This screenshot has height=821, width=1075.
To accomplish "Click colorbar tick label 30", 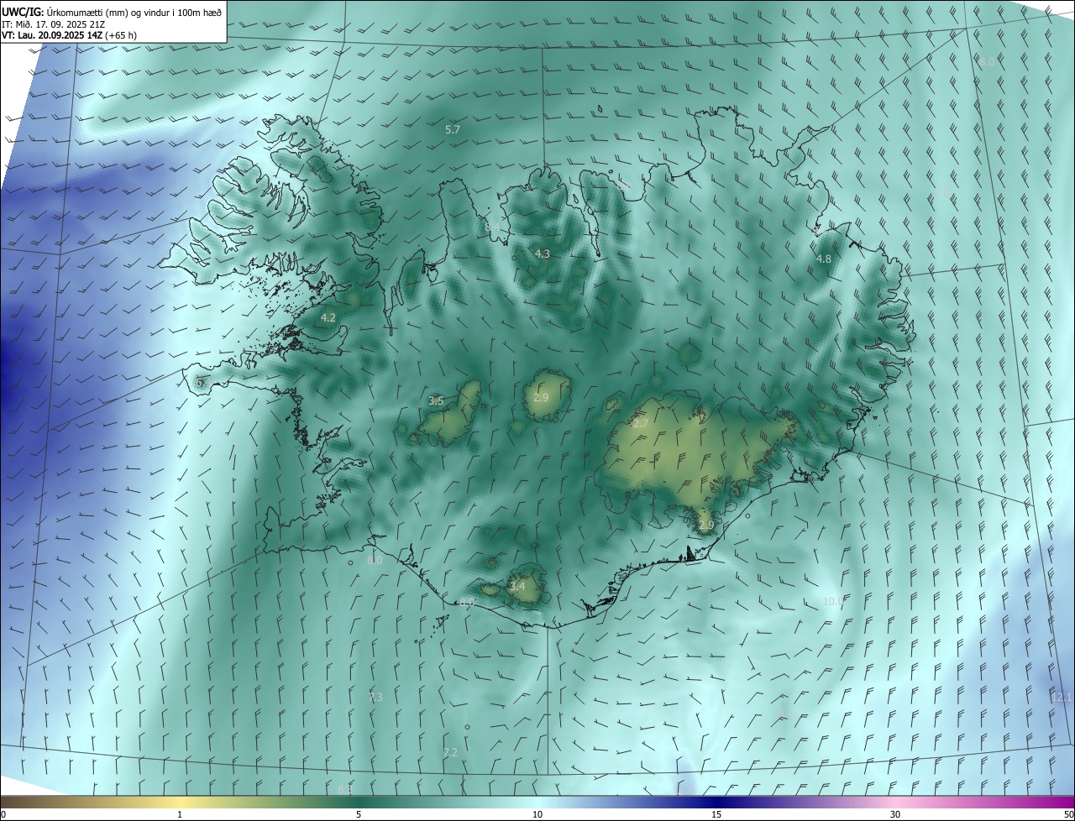I will tap(895, 815).
